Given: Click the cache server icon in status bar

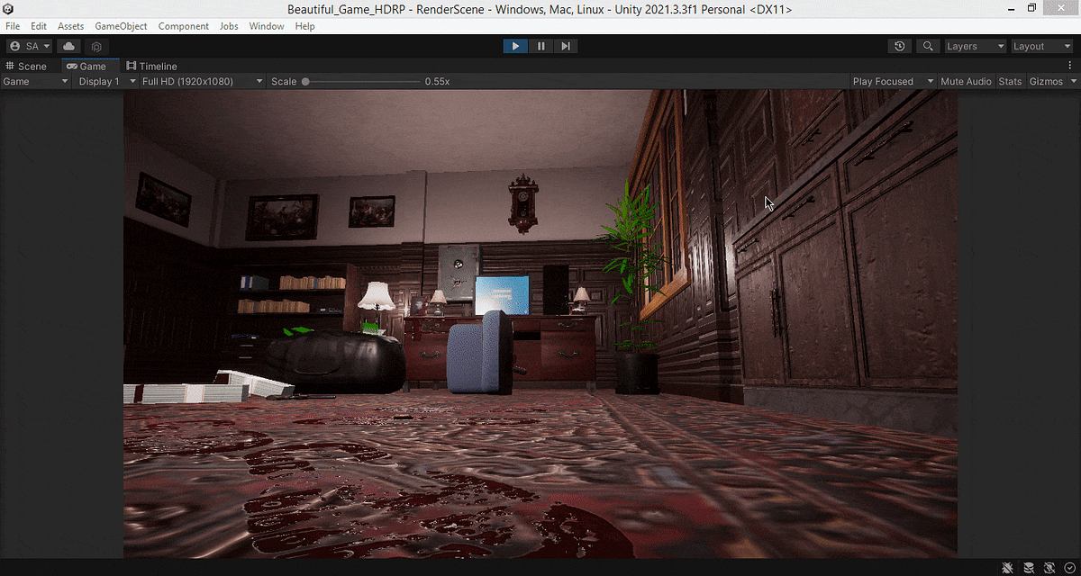Looking at the screenshot, I should (1029, 568).
